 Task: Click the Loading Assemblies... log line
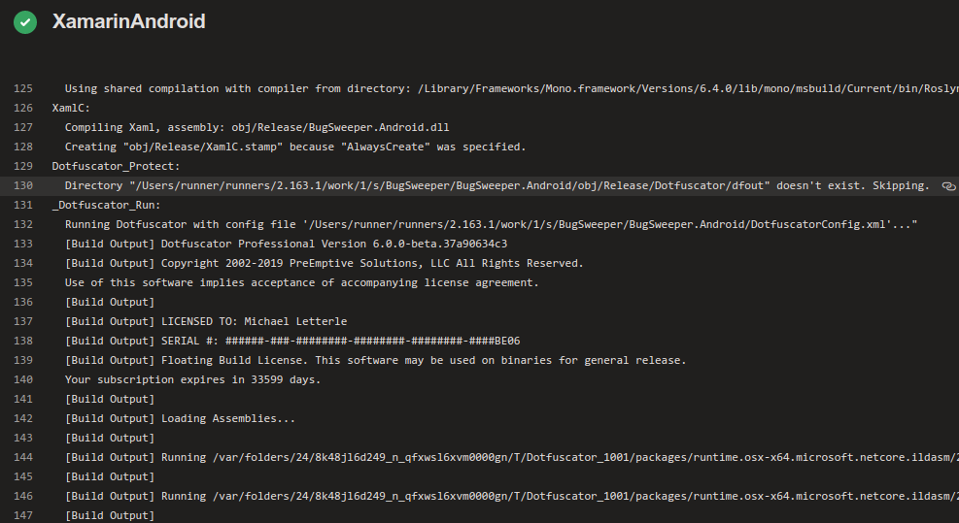180,418
